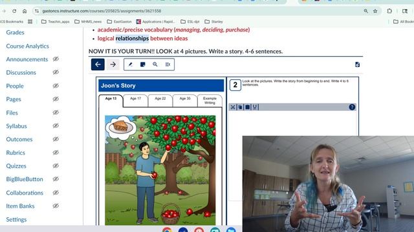Click the line reader tool icon

pos(168,64)
